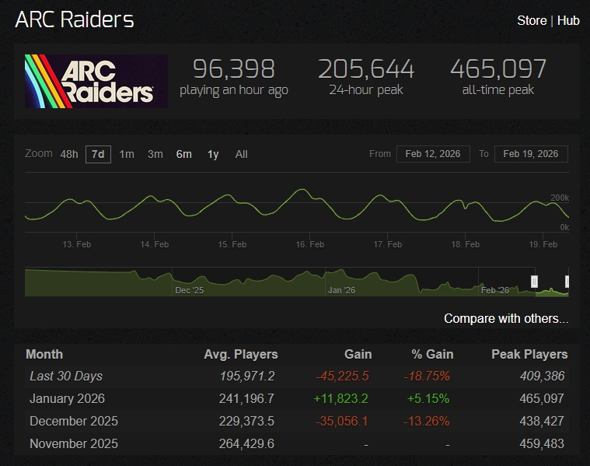
Task: Click peak players value 459,483
Action: coord(542,443)
